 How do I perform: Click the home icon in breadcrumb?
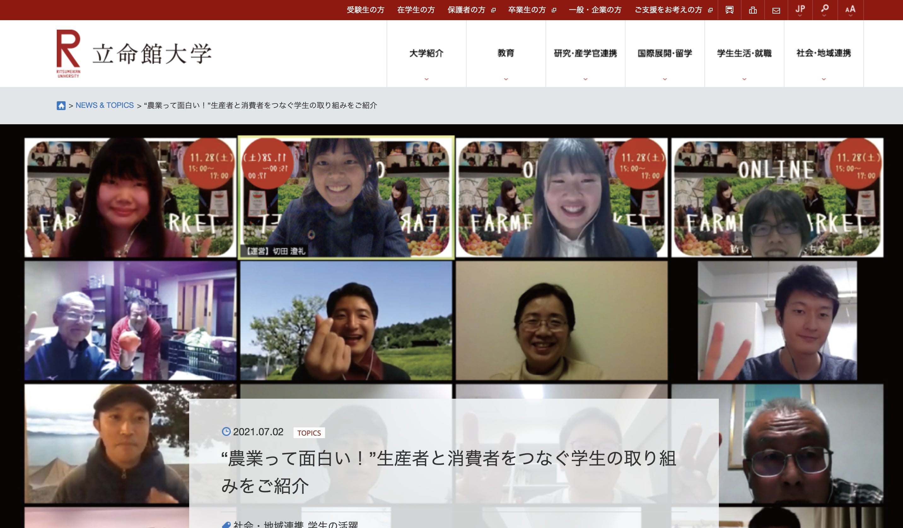click(61, 105)
